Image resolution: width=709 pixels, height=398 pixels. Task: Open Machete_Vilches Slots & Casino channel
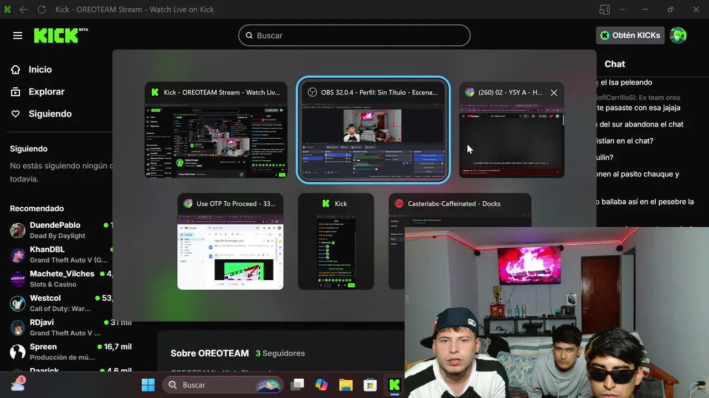(61, 279)
